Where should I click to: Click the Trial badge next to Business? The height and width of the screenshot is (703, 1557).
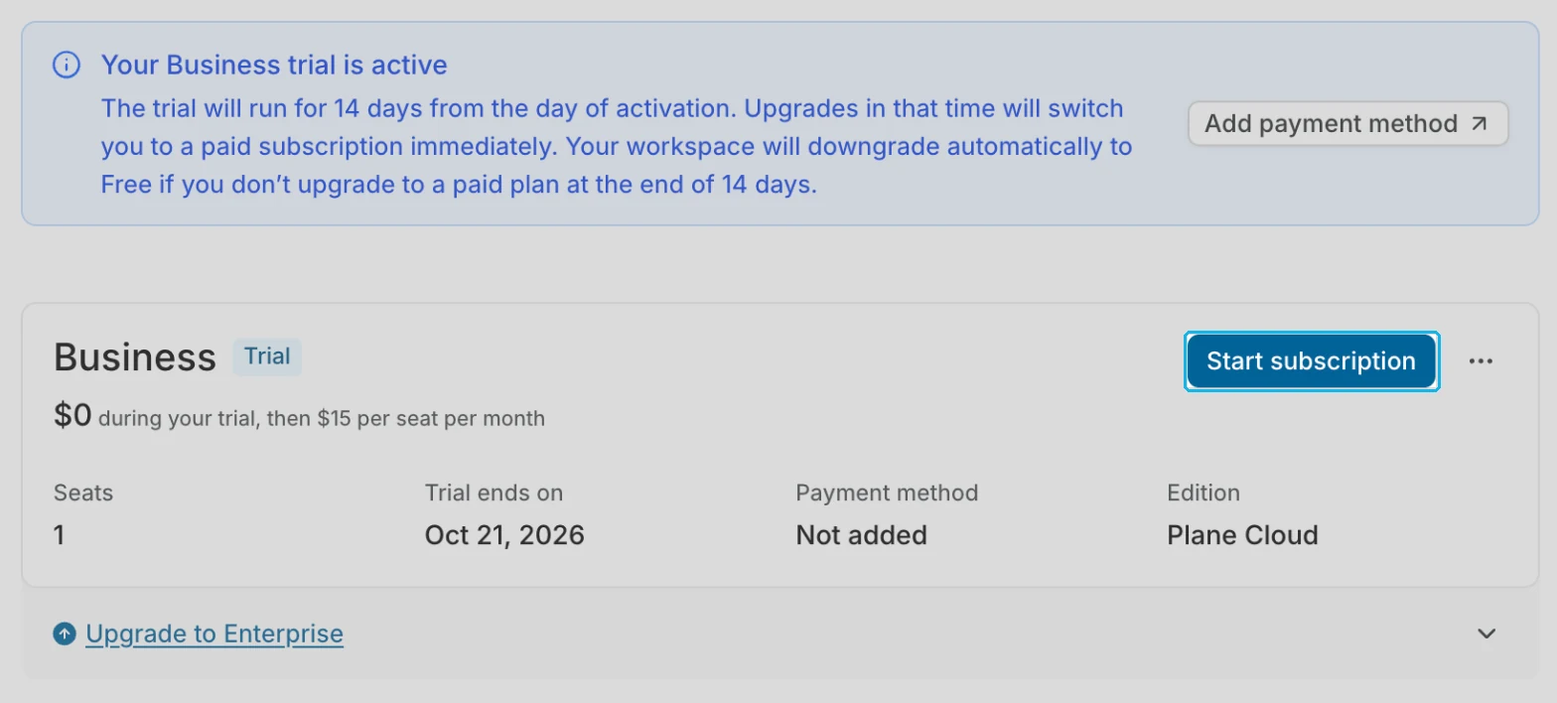(267, 356)
